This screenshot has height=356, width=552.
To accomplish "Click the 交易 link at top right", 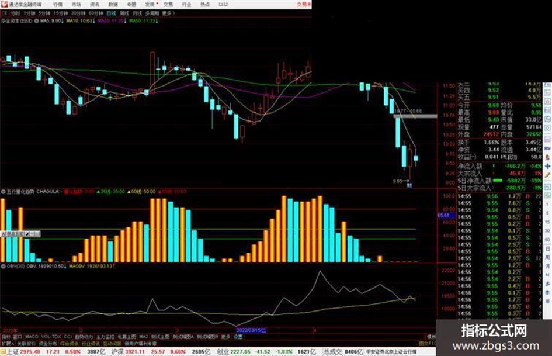I will 303,5.
